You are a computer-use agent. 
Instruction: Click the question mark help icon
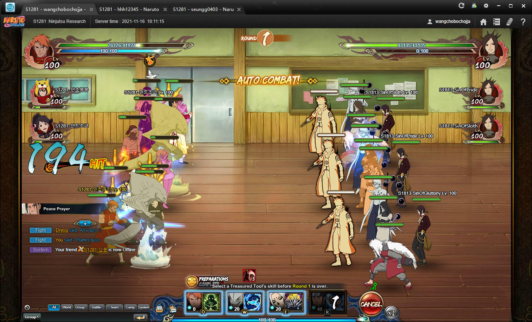tap(523, 22)
